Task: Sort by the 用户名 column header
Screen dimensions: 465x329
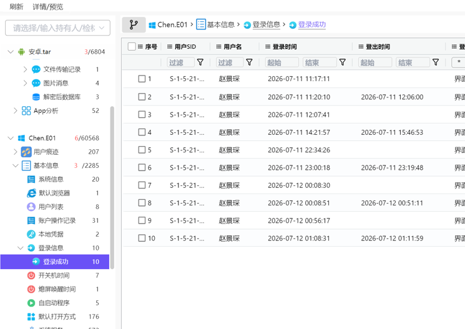Action: pos(232,47)
